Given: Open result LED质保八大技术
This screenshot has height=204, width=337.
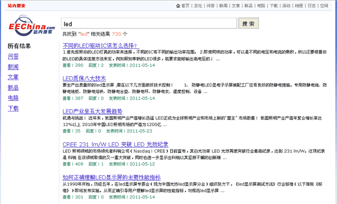Looking at the screenshot, I should (84, 78).
